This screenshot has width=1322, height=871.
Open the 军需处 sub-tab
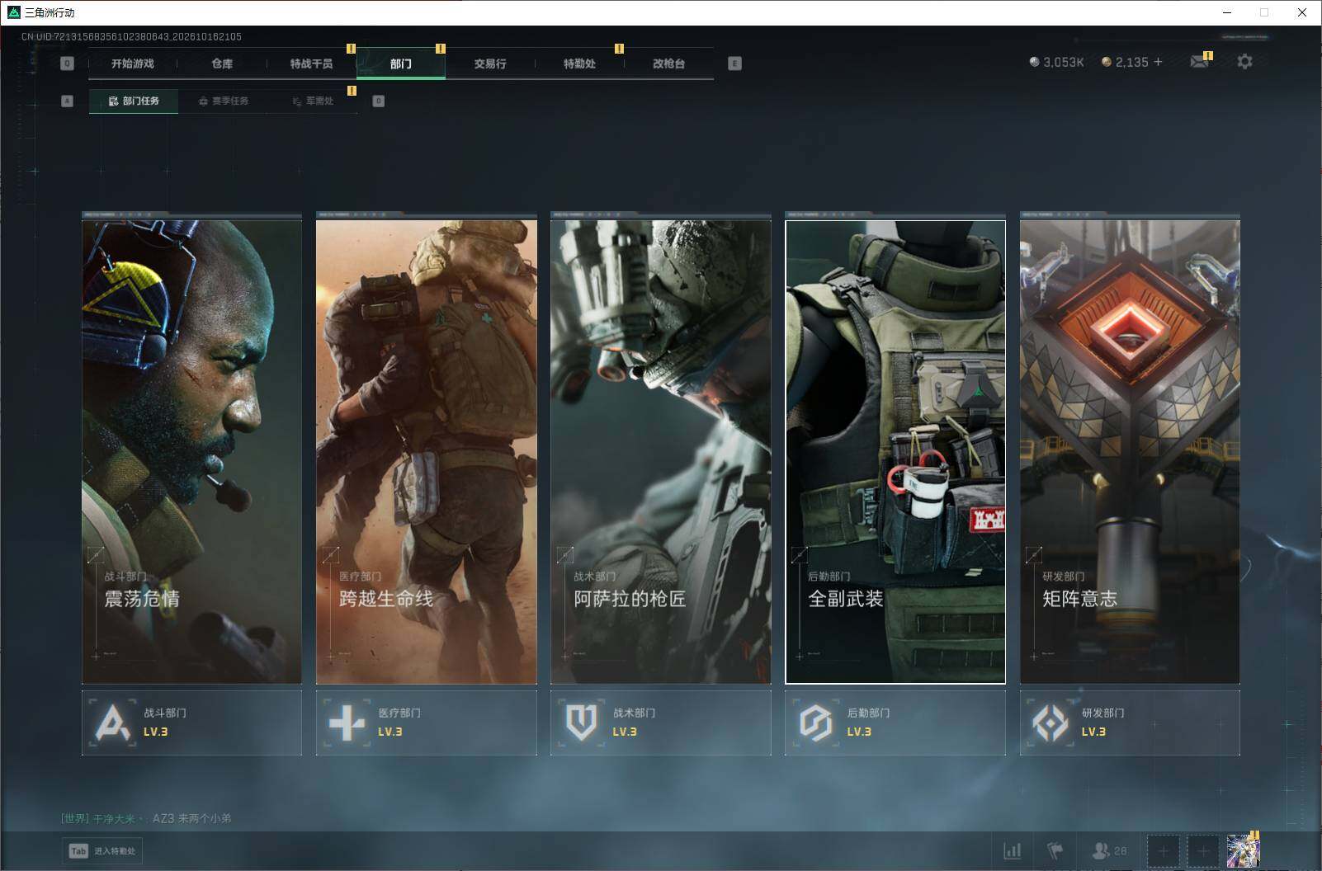tap(313, 101)
